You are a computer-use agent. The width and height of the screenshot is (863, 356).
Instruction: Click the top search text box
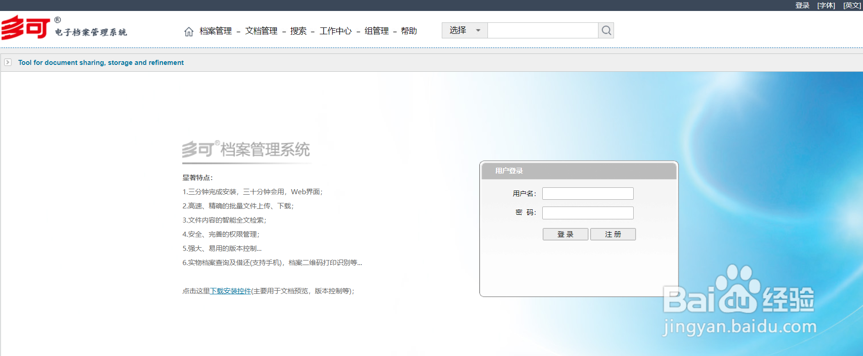pyautogui.click(x=543, y=31)
